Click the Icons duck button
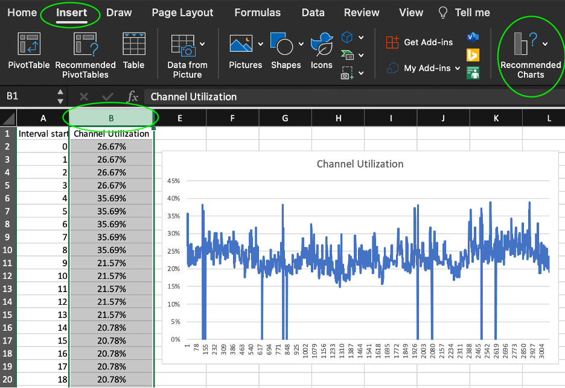The width and height of the screenshot is (565, 388). click(322, 44)
